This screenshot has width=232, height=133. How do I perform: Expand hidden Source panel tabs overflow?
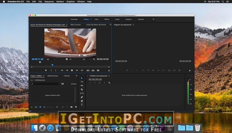tap(110, 25)
